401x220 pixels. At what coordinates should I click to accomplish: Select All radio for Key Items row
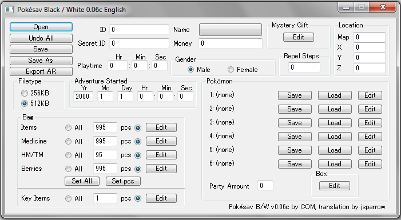[68, 198]
